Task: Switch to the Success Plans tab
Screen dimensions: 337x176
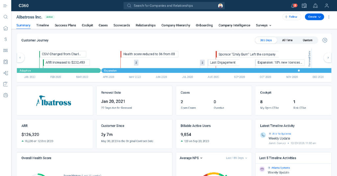Action: point(65,25)
